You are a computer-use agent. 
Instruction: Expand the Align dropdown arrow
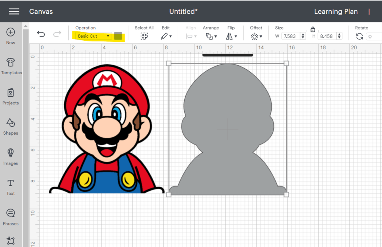point(195,37)
